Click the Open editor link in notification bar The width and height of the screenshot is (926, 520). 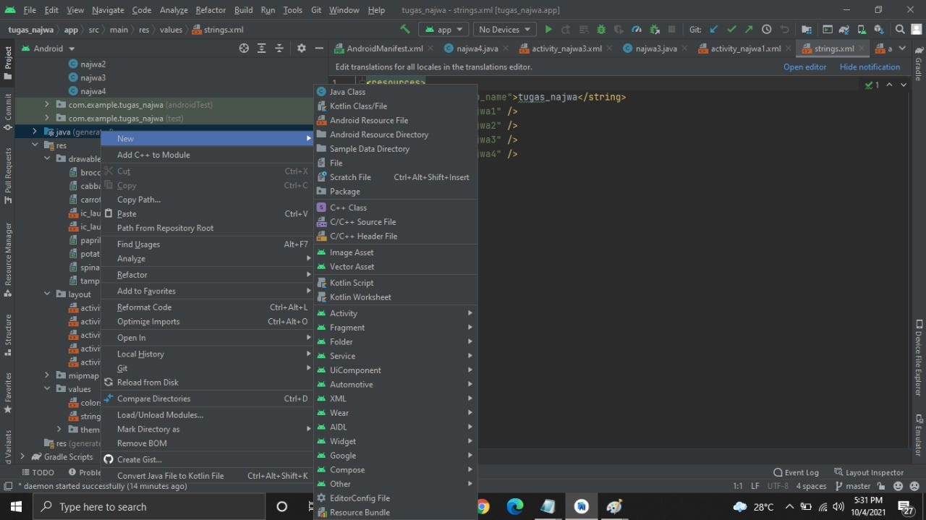tap(804, 66)
